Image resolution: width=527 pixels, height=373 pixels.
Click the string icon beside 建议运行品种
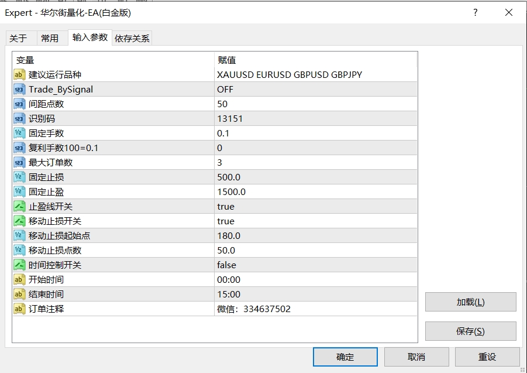click(x=19, y=74)
